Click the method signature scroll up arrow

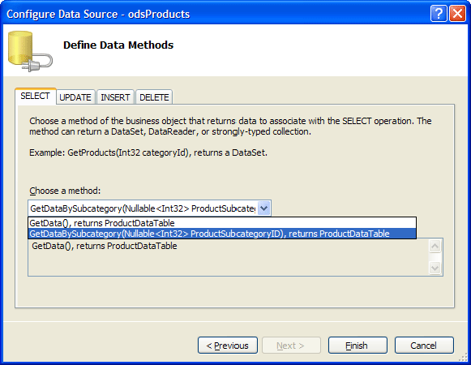tap(435, 247)
